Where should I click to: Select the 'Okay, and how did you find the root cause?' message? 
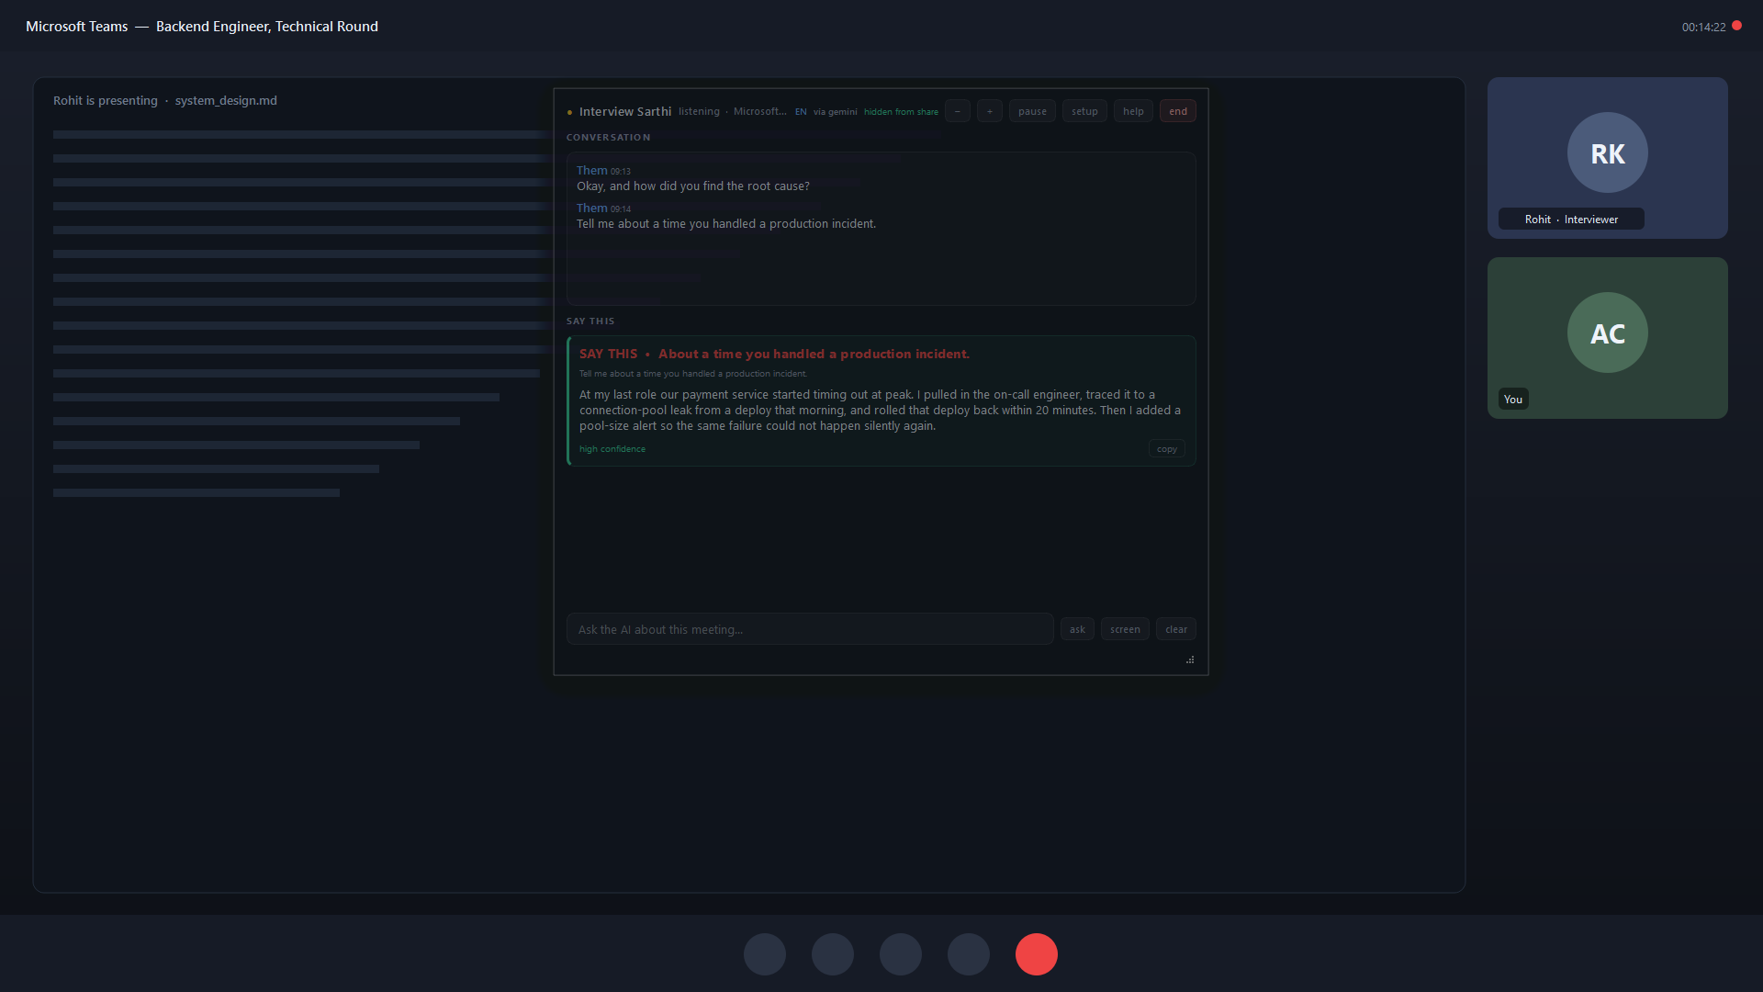pyautogui.click(x=693, y=186)
